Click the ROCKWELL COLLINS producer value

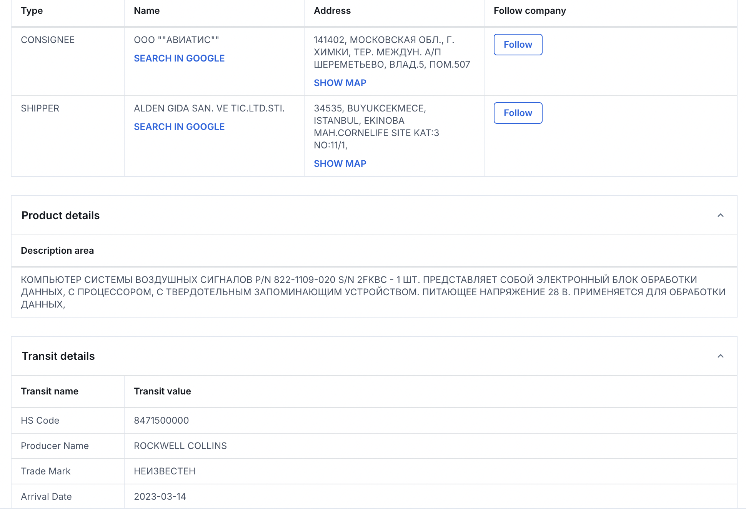(180, 446)
